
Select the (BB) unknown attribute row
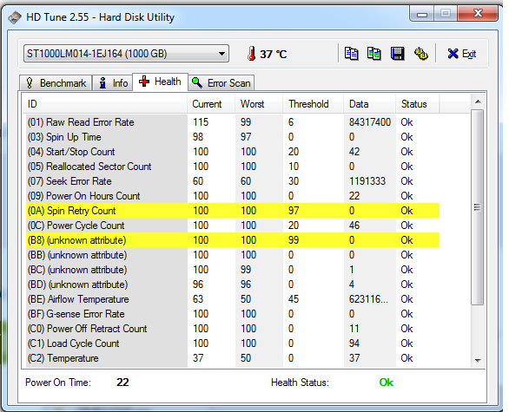[x=233, y=255]
